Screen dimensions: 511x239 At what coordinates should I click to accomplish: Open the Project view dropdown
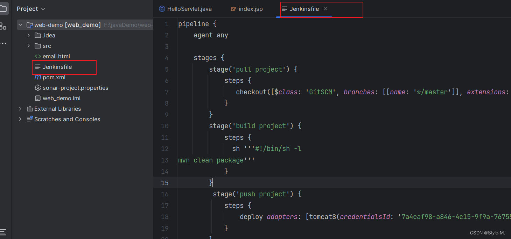31,9
